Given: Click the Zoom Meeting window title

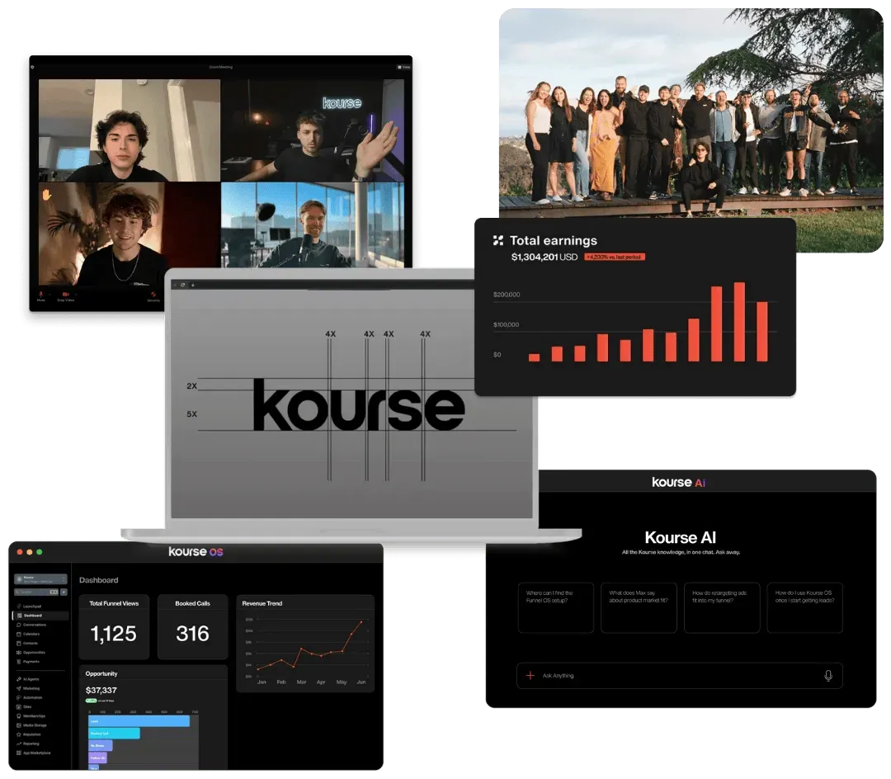Looking at the screenshot, I should [220, 67].
